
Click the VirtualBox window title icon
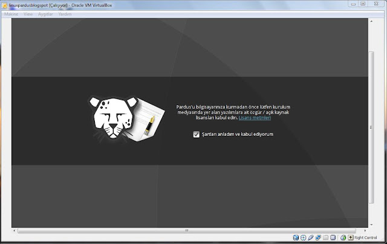[4, 5]
